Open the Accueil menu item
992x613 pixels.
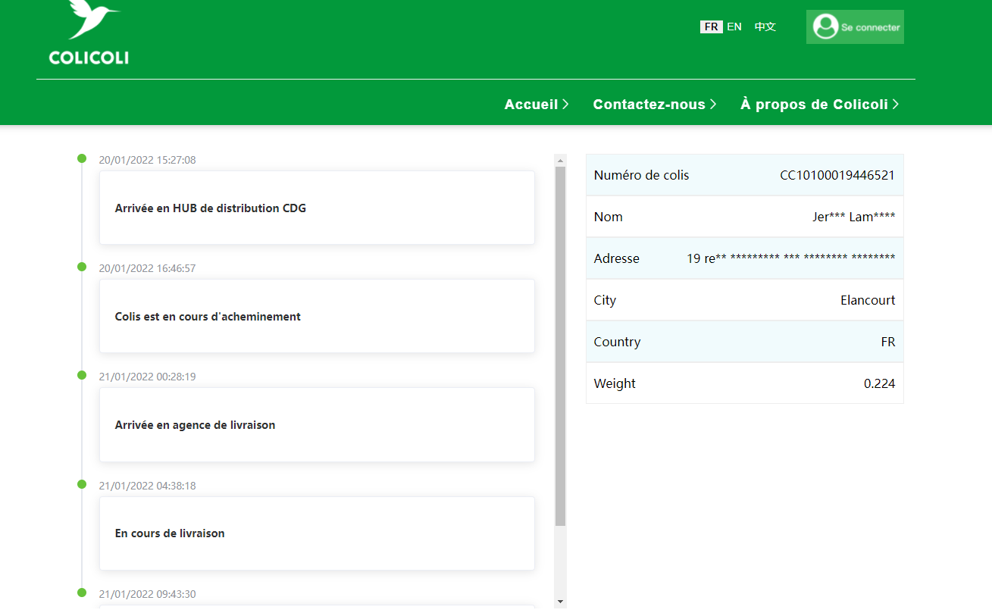pyautogui.click(x=531, y=105)
